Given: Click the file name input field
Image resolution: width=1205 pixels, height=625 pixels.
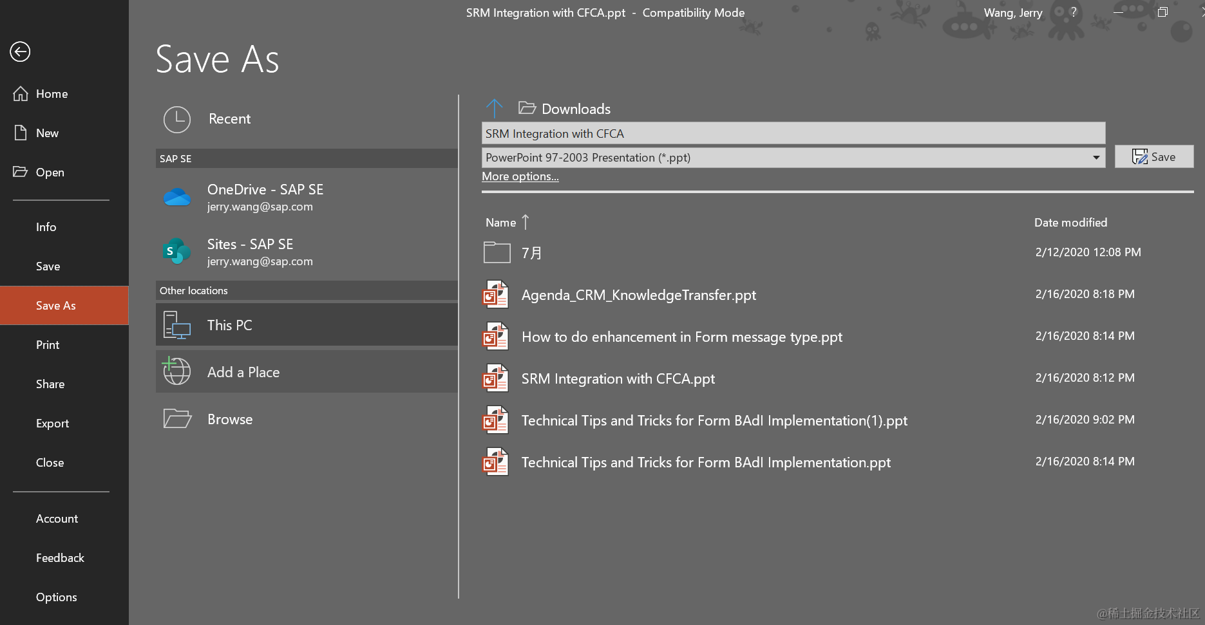Looking at the screenshot, I should tap(793, 133).
